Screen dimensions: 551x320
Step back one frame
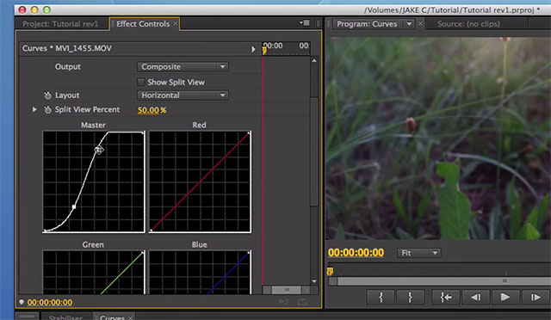(476, 297)
